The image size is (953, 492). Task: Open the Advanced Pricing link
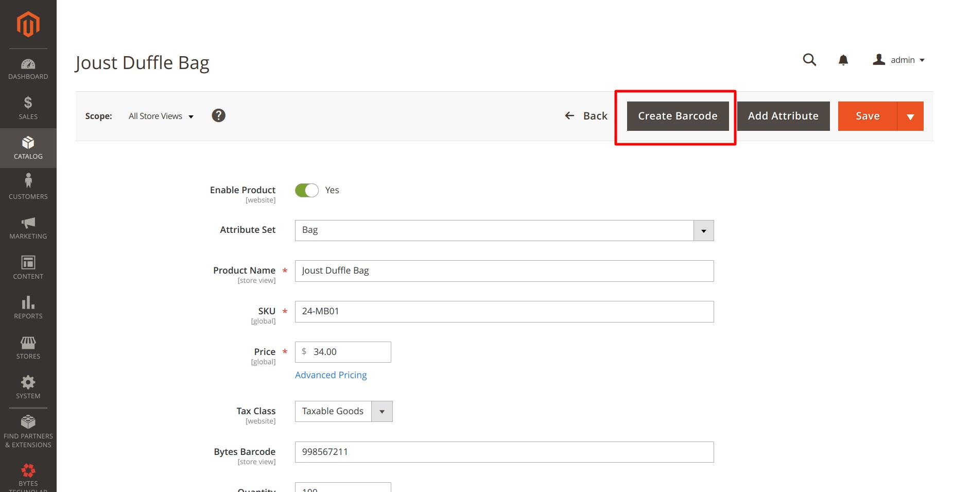coord(331,375)
